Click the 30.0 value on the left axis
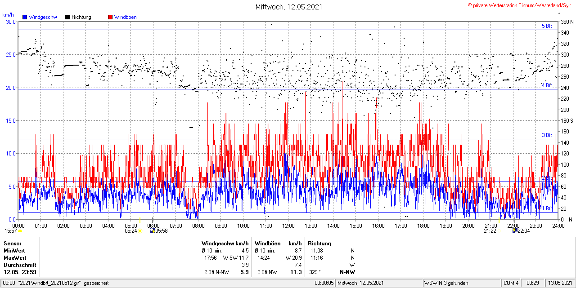Screen dimensions: 576x288 pyautogui.click(x=10, y=22)
